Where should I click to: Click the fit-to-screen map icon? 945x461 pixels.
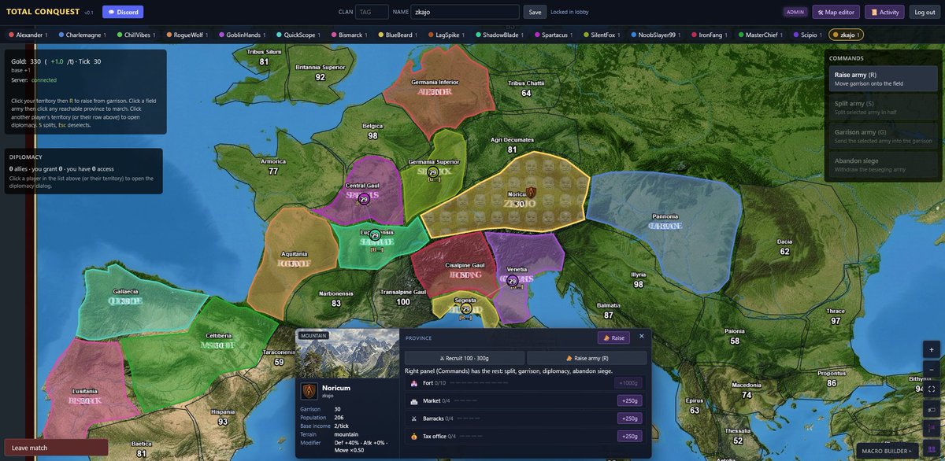(932, 389)
